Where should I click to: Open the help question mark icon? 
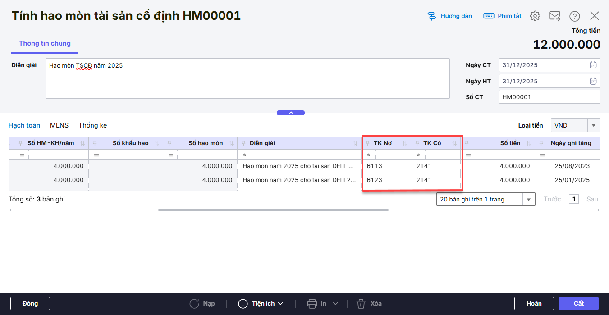(x=575, y=16)
